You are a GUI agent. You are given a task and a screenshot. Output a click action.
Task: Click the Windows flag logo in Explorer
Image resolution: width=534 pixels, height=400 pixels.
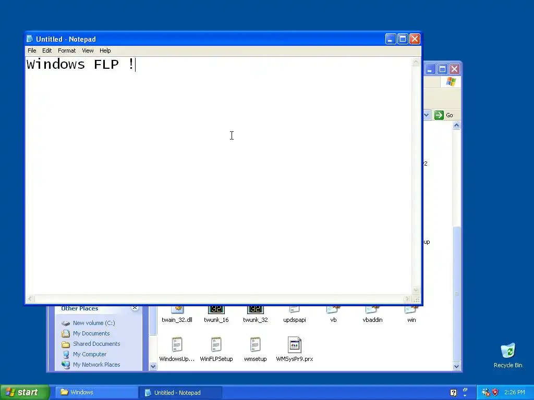coord(451,82)
